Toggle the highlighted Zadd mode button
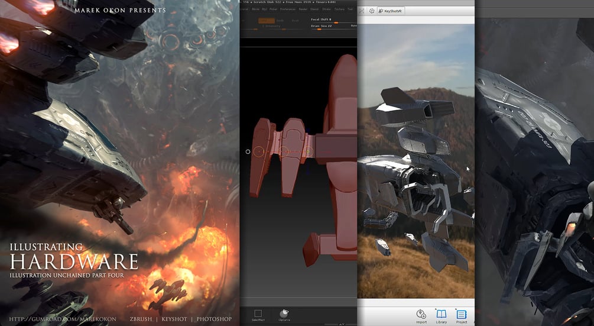The width and height of the screenshot is (594, 326). coord(267,21)
